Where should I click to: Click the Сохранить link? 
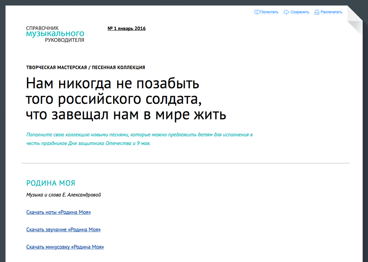click(300, 12)
